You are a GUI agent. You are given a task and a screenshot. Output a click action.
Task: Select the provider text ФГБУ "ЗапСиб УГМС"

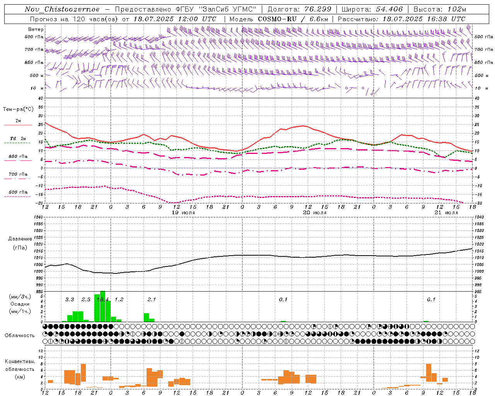click(217, 9)
